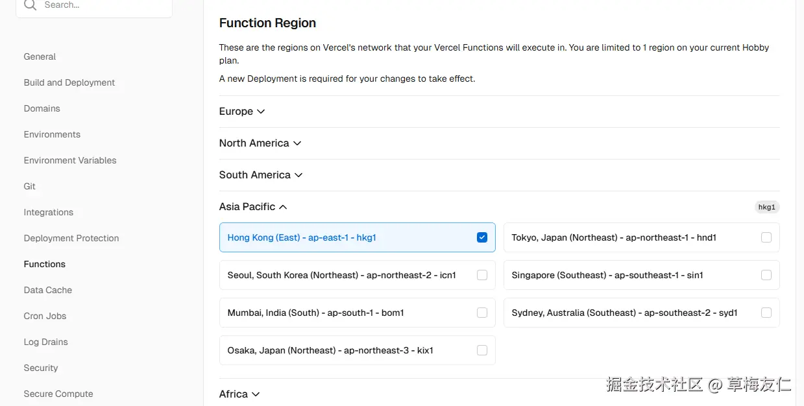Expand the Europe regions section
This screenshot has height=406, width=804.
(x=242, y=112)
